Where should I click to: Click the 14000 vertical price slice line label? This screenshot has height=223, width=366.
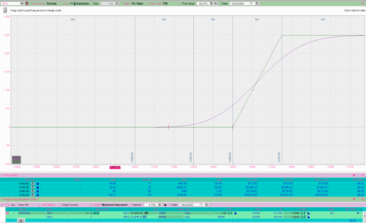coord(132,157)
